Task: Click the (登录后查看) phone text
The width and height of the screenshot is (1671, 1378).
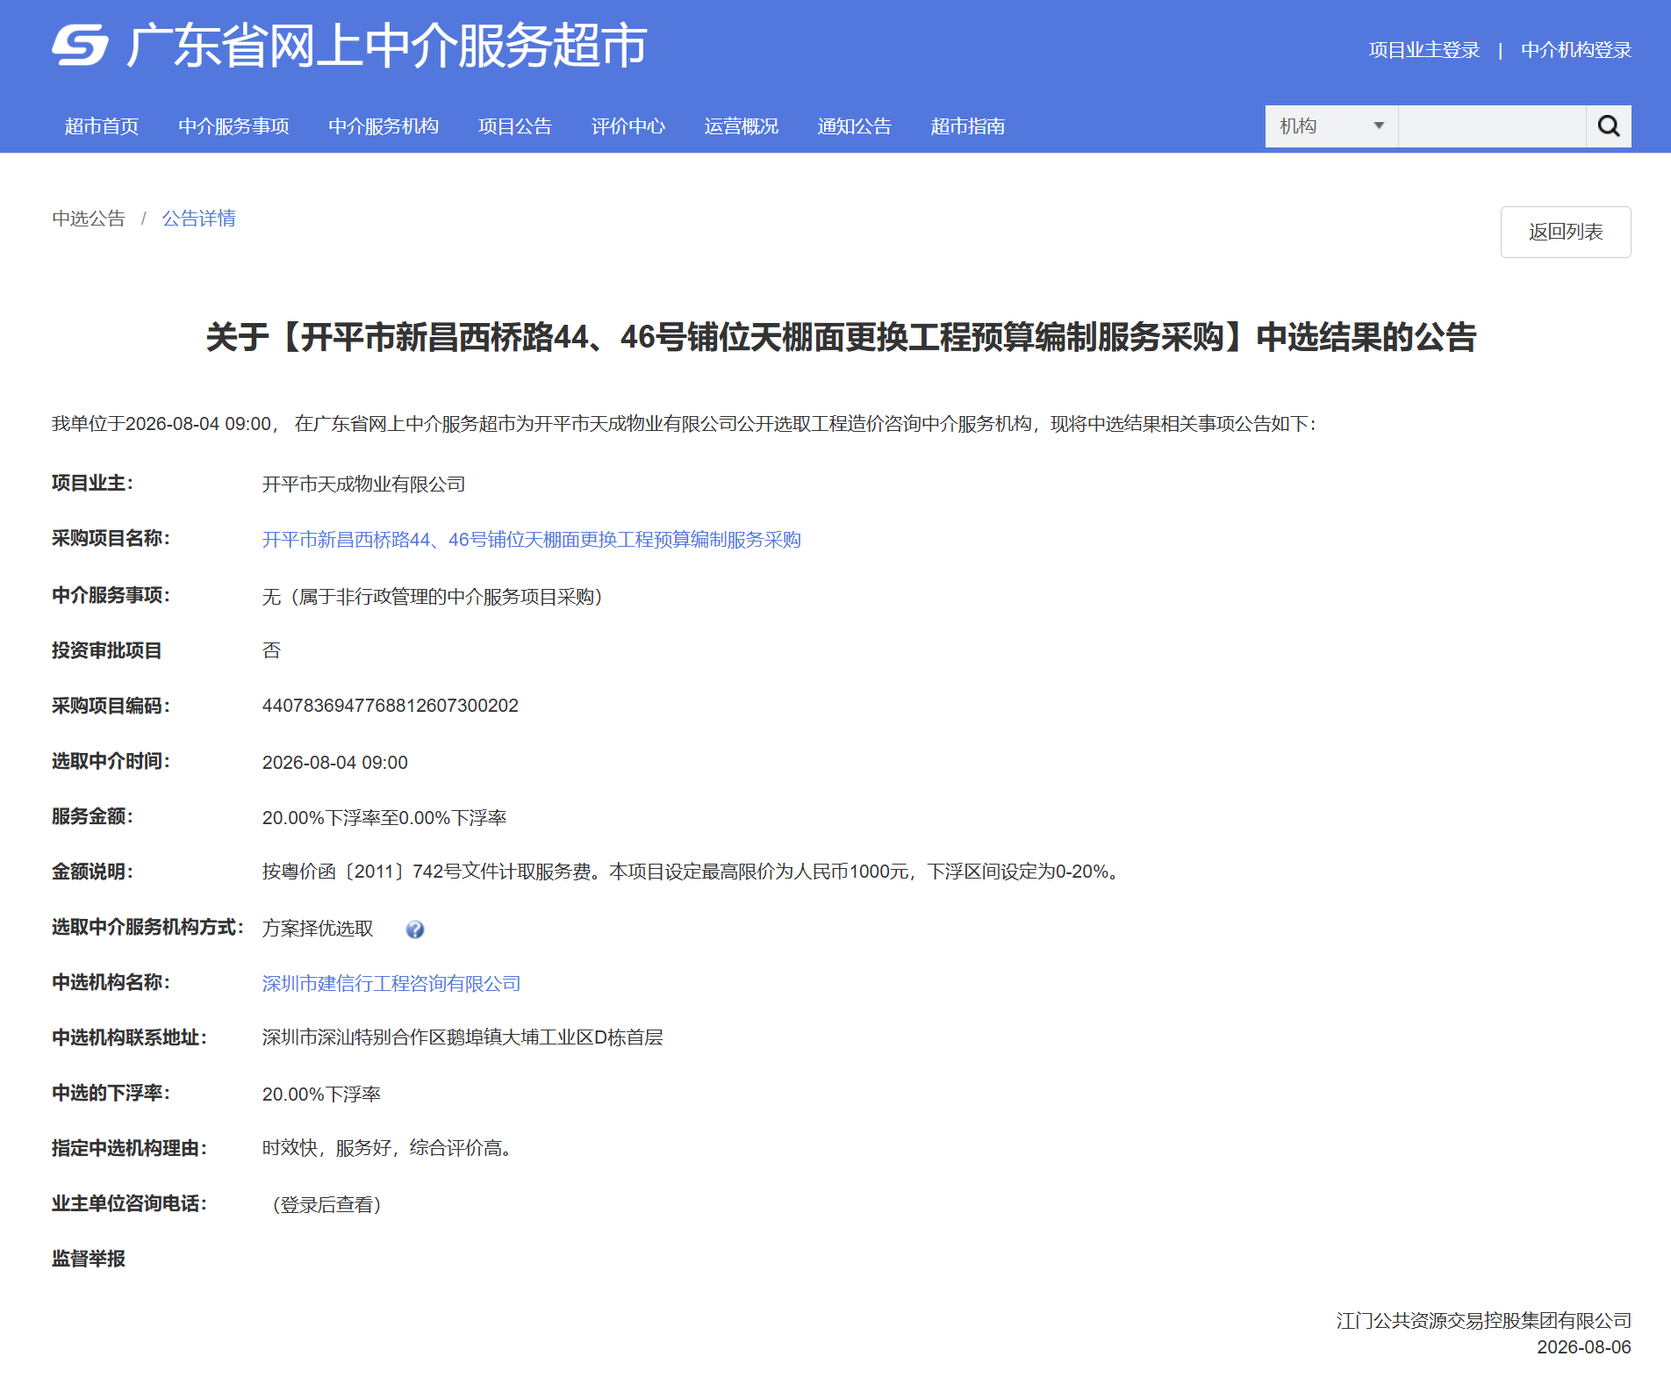Action: tap(326, 1205)
